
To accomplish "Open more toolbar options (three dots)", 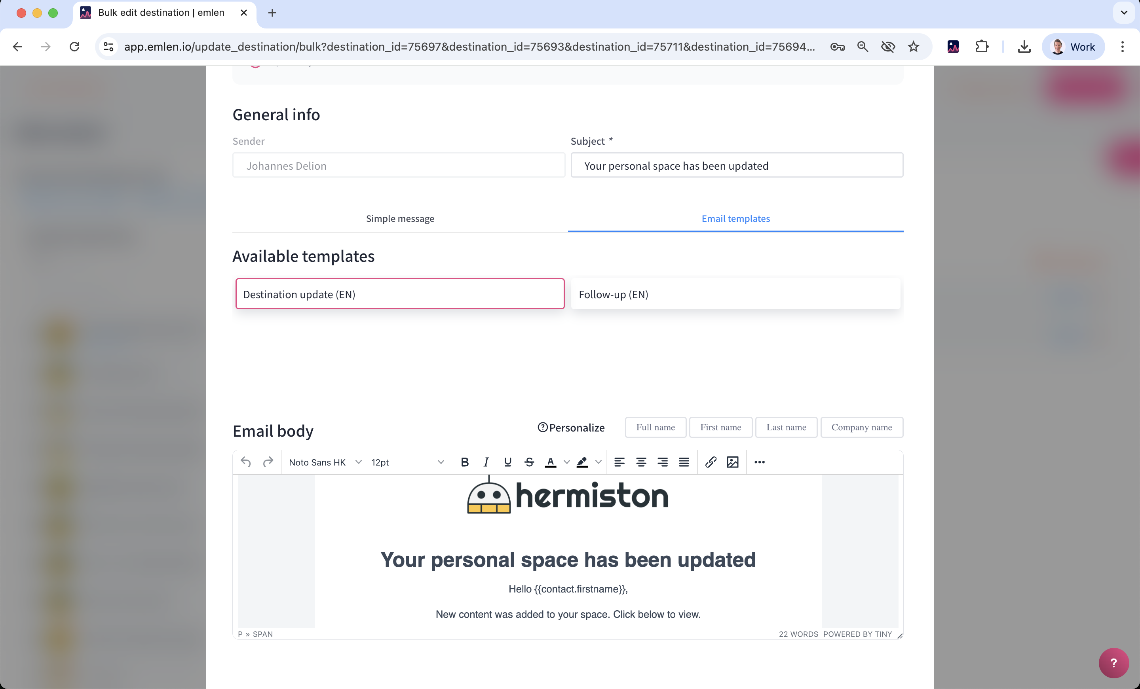I will point(759,462).
